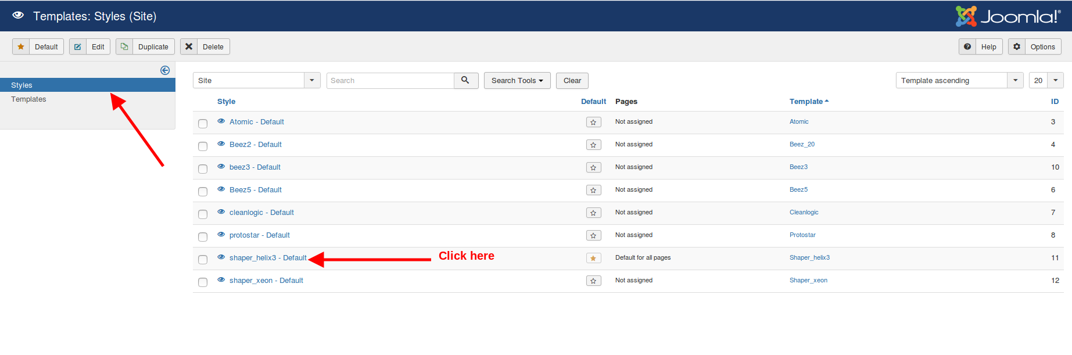The width and height of the screenshot is (1072, 355).
Task: Sort by the Default column header
Action: (593, 102)
